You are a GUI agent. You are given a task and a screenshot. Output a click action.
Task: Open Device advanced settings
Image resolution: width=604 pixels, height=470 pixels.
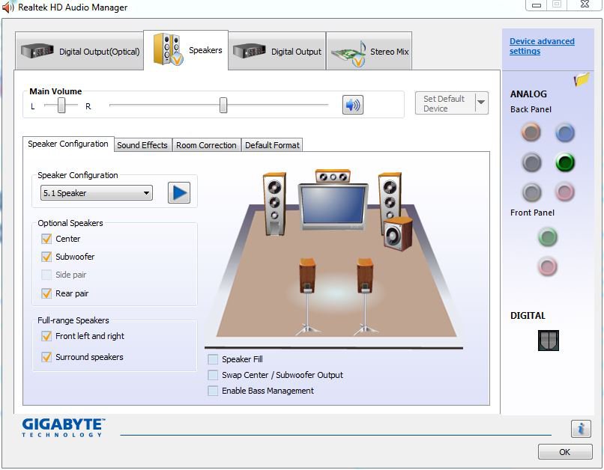tap(541, 46)
